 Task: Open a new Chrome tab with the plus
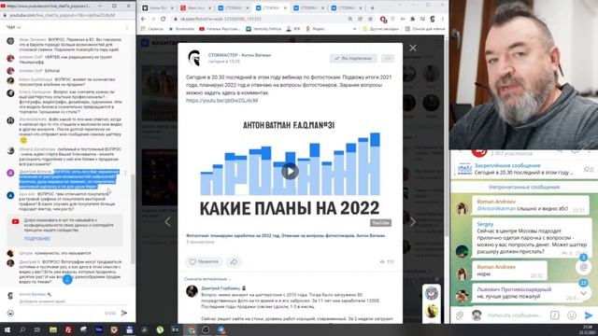coord(372,7)
